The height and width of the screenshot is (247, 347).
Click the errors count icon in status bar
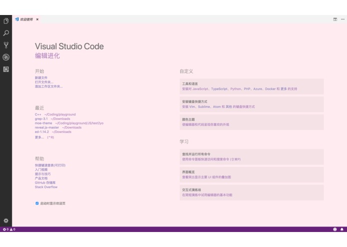pos(4,229)
